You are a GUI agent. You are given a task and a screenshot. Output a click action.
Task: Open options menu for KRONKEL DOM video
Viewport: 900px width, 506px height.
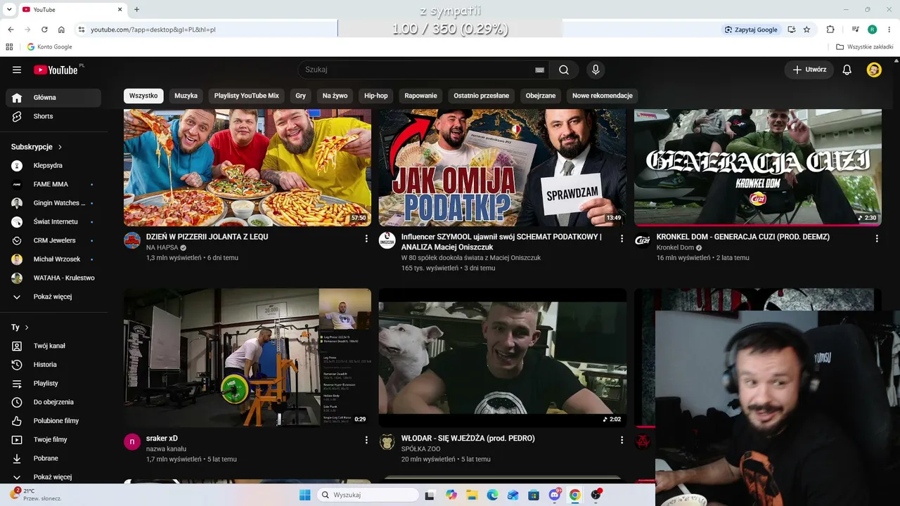pyautogui.click(x=877, y=239)
